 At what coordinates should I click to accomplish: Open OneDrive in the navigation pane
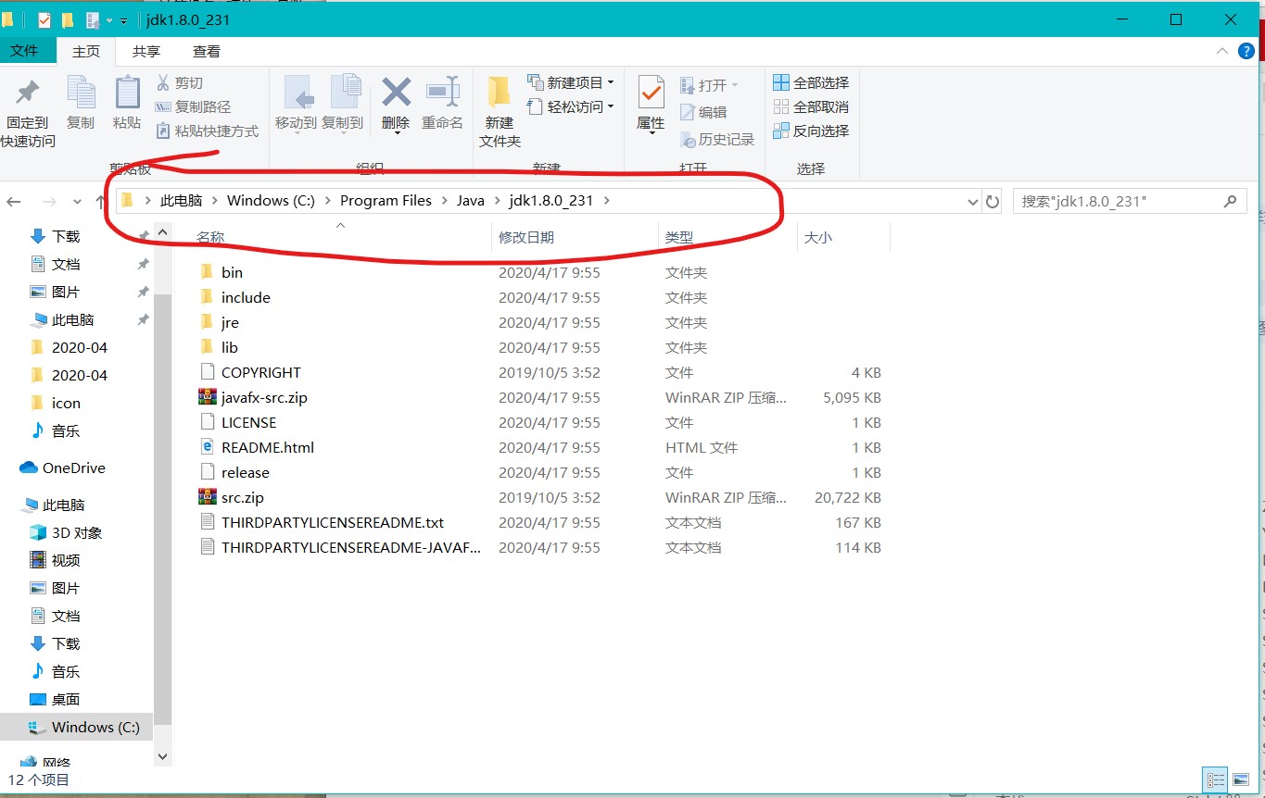point(73,468)
